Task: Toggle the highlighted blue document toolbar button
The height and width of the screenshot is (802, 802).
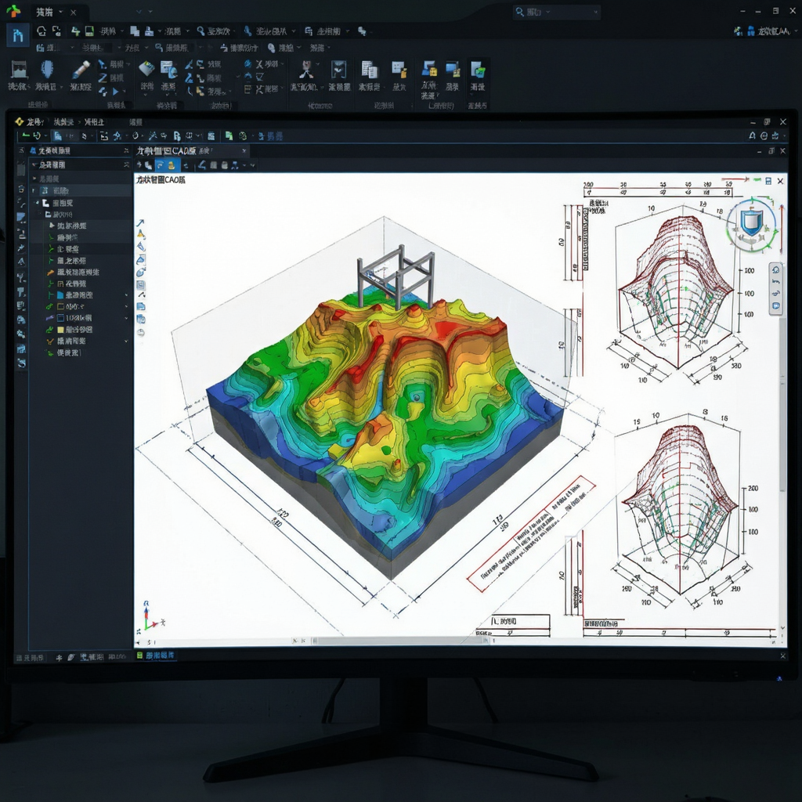Action: pos(57,136)
